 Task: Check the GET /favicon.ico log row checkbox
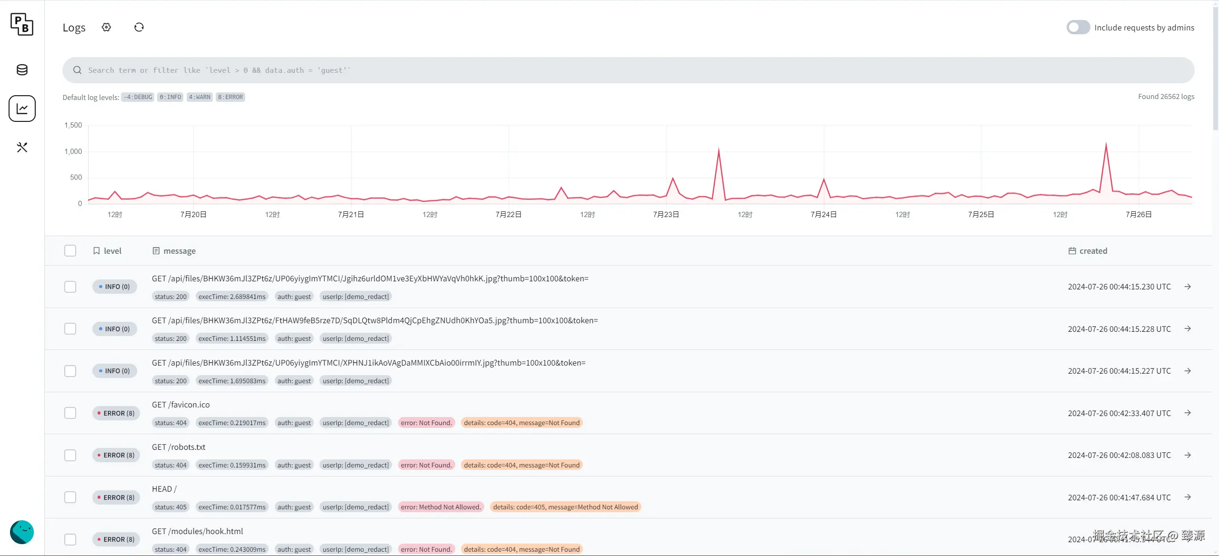pos(70,413)
